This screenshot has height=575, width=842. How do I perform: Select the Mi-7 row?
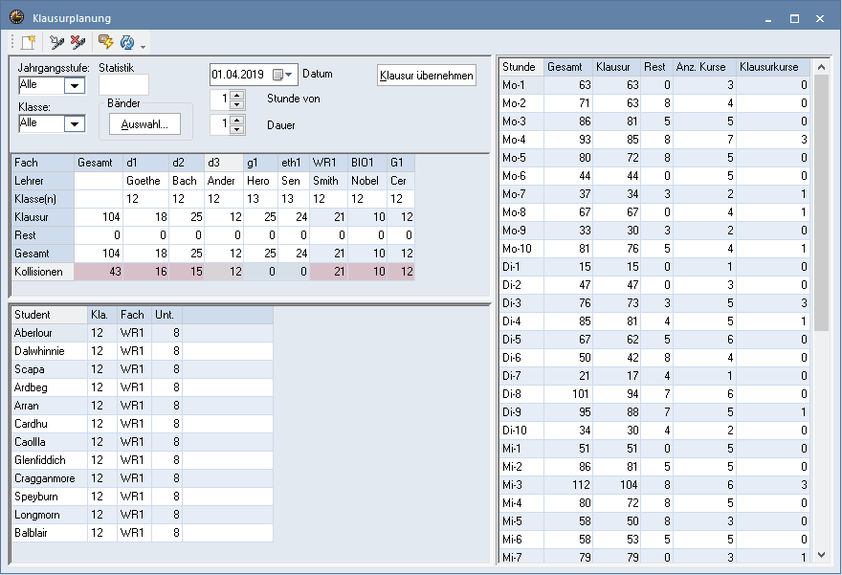tap(654, 557)
